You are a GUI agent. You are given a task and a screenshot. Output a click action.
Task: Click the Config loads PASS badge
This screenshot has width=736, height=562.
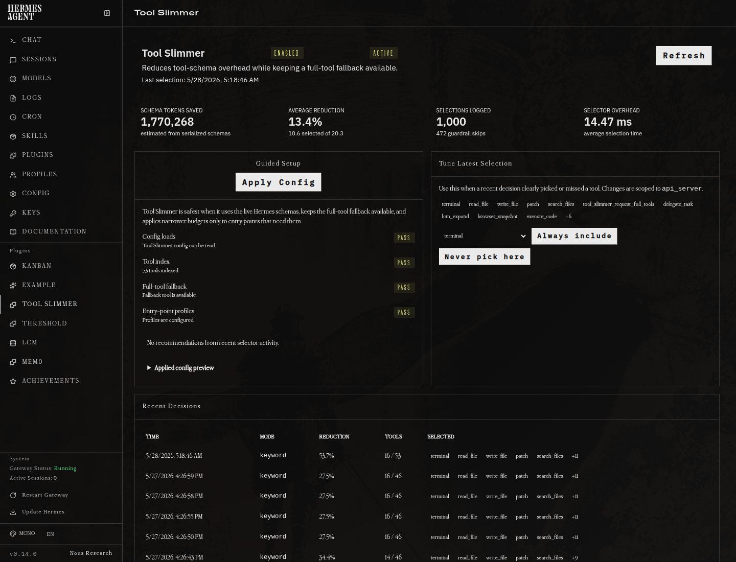tap(404, 238)
